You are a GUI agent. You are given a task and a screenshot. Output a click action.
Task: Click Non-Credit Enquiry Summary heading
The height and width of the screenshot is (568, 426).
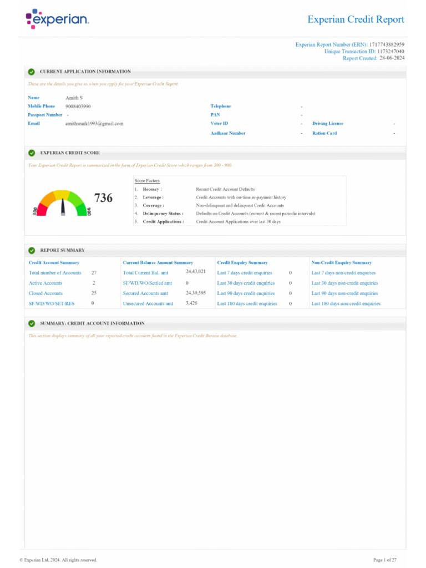[x=342, y=262]
